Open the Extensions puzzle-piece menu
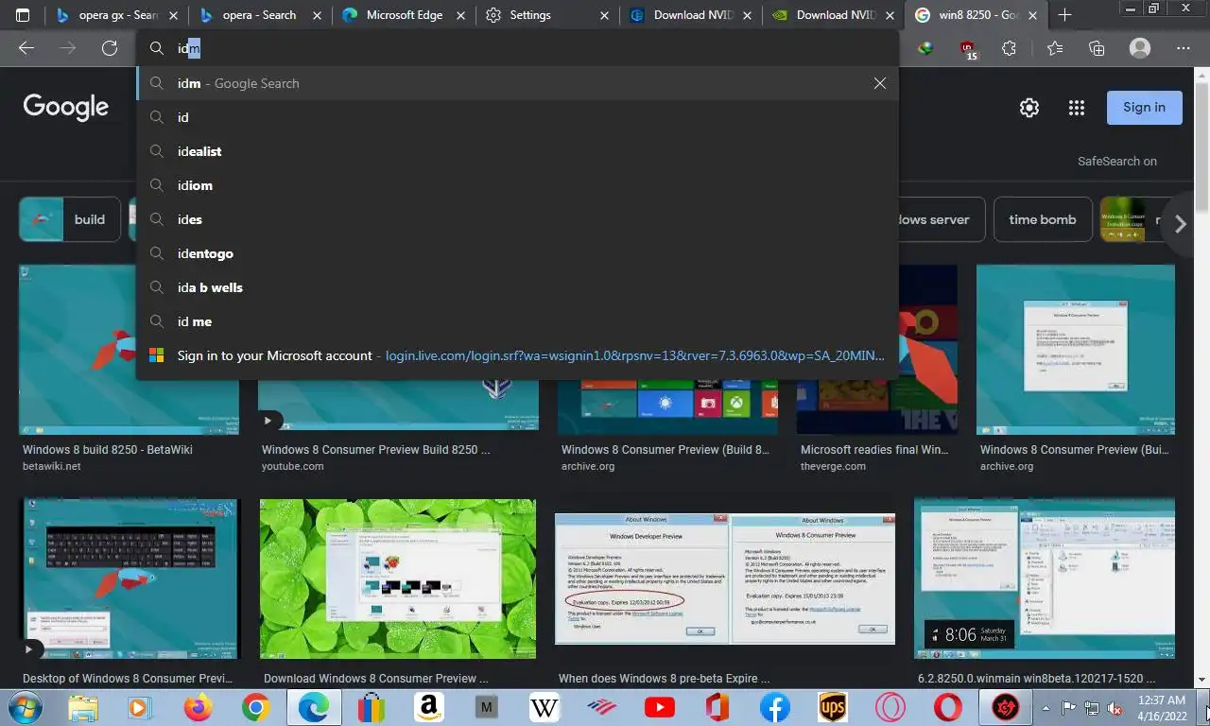This screenshot has width=1210, height=726. [x=1010, y=48]
